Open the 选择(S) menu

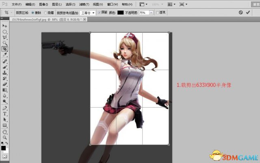tap(70, 4)
